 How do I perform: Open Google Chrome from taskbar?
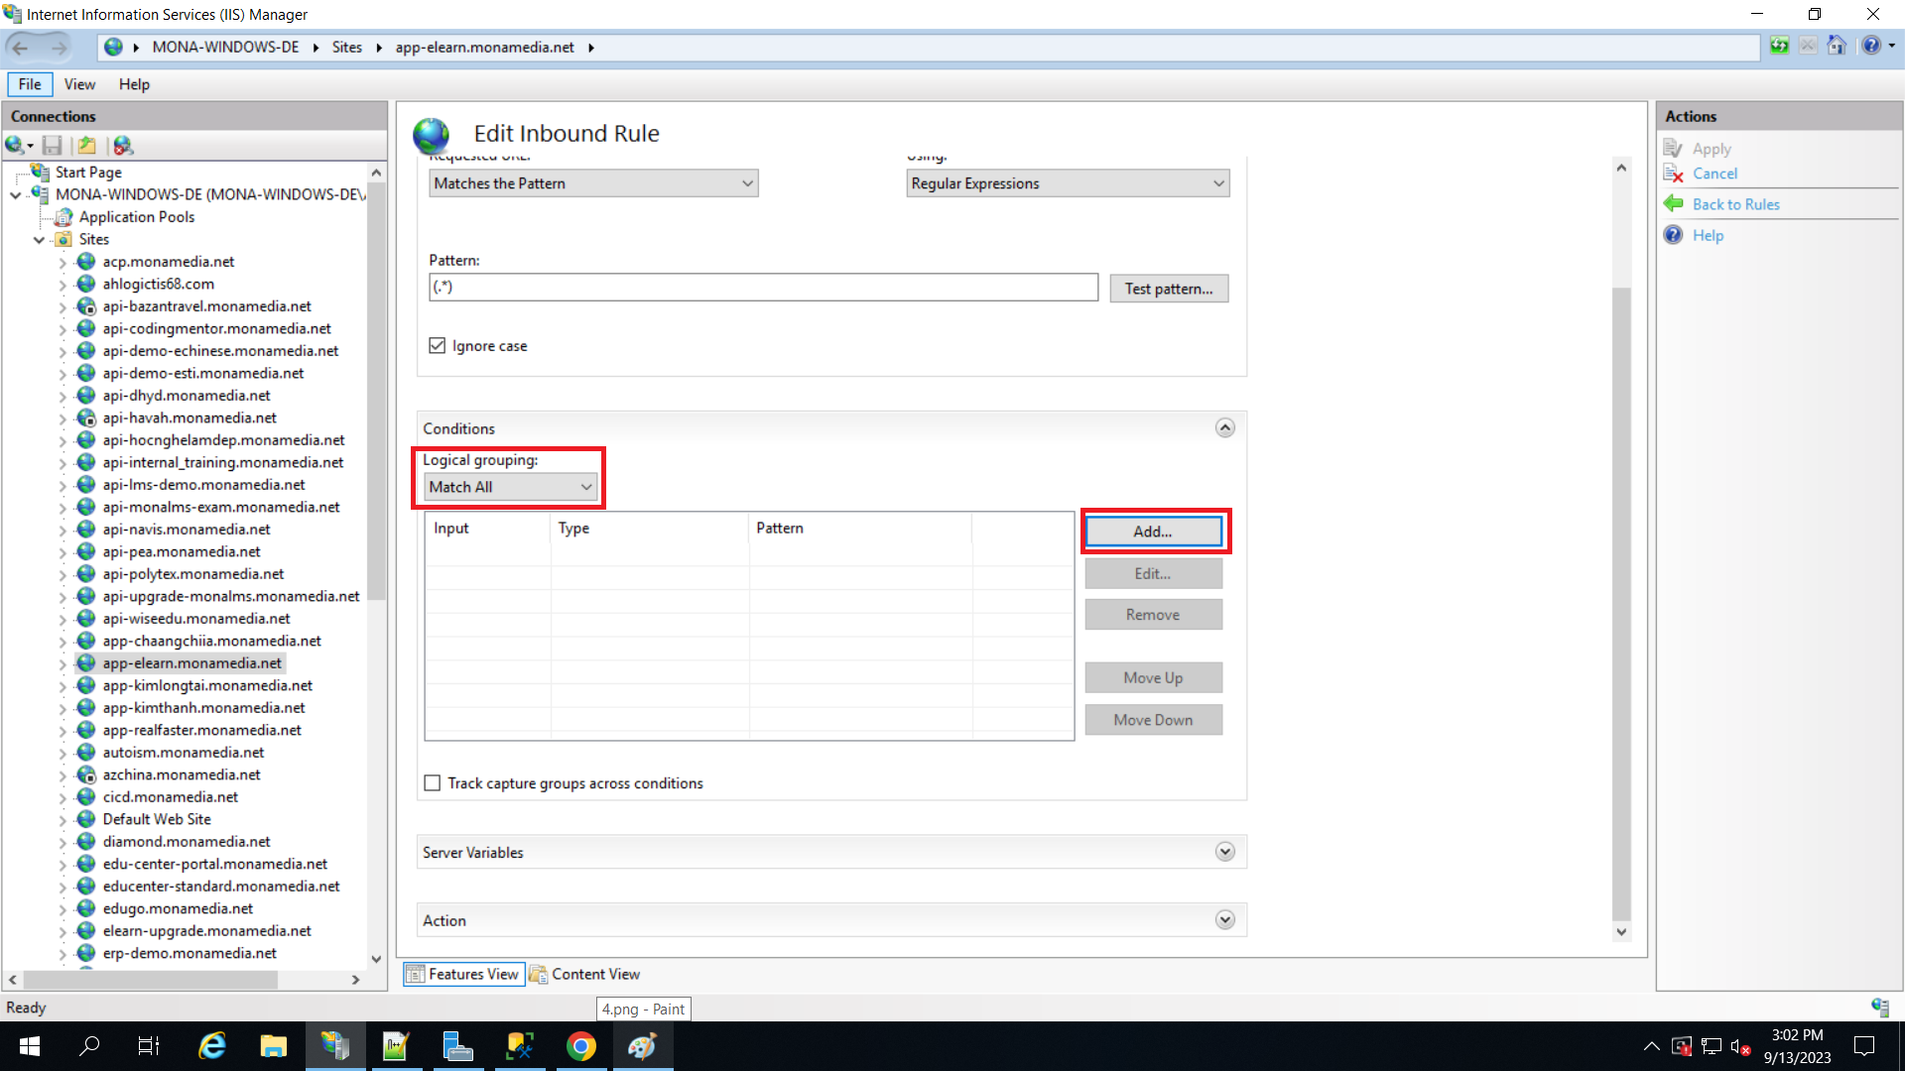pyautogui.click(x=581, y=1046)
